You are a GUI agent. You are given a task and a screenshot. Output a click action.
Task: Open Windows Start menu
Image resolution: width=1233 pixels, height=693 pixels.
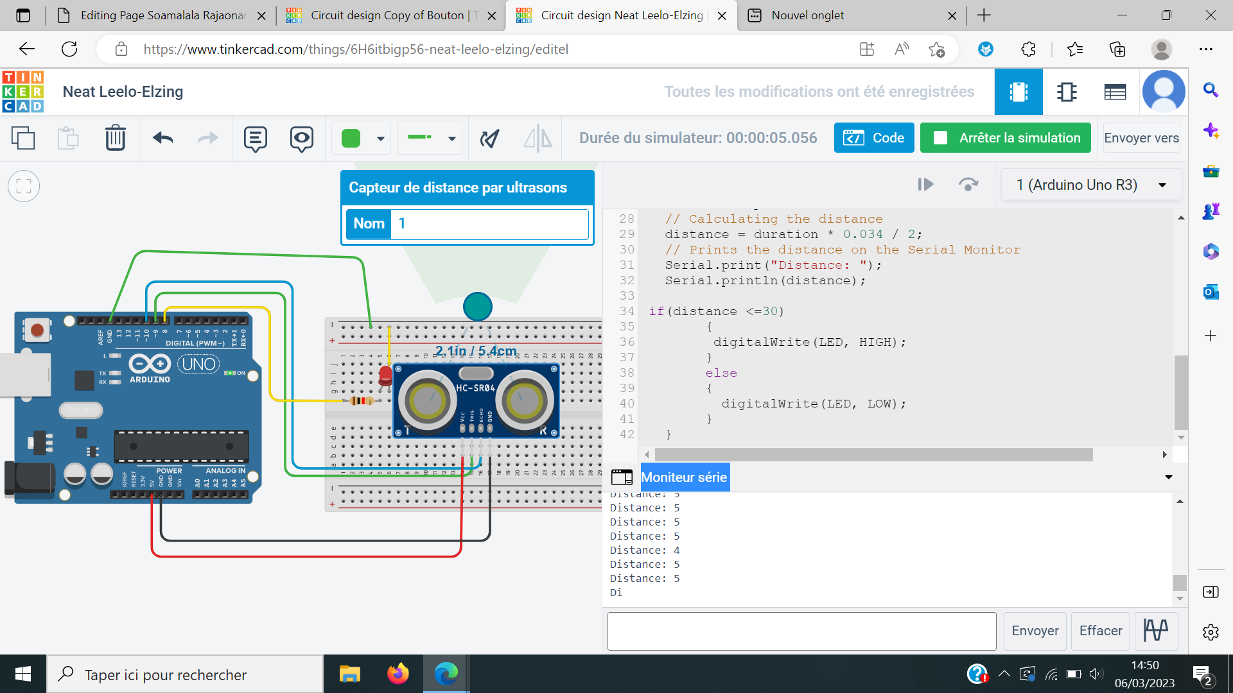click(23, 674)
